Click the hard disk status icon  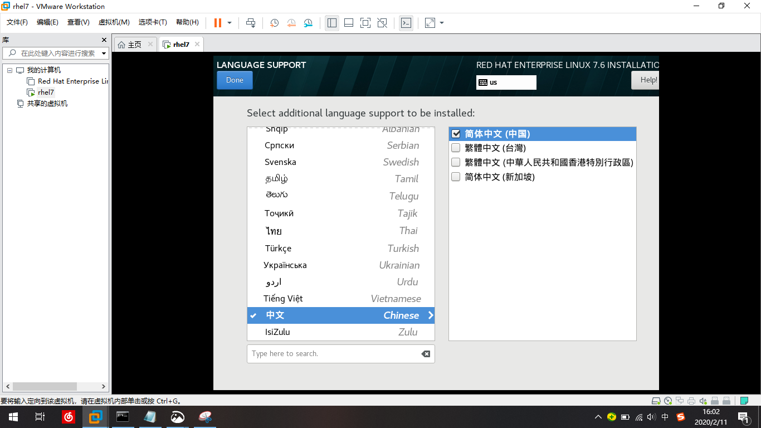[656, 401]
